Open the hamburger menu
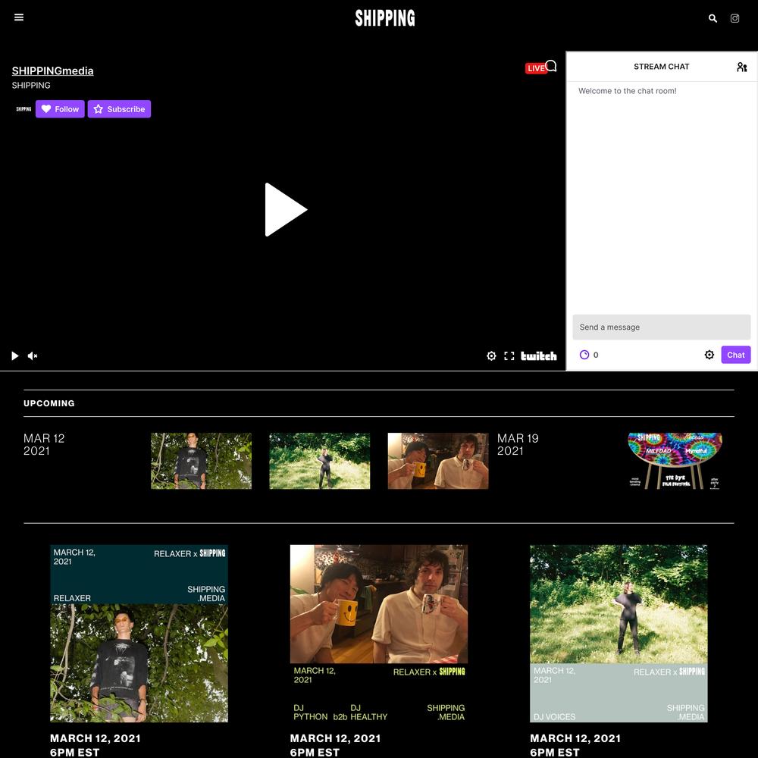The width and height of the screenshot is (758, 758). click(x=19, y=17)
